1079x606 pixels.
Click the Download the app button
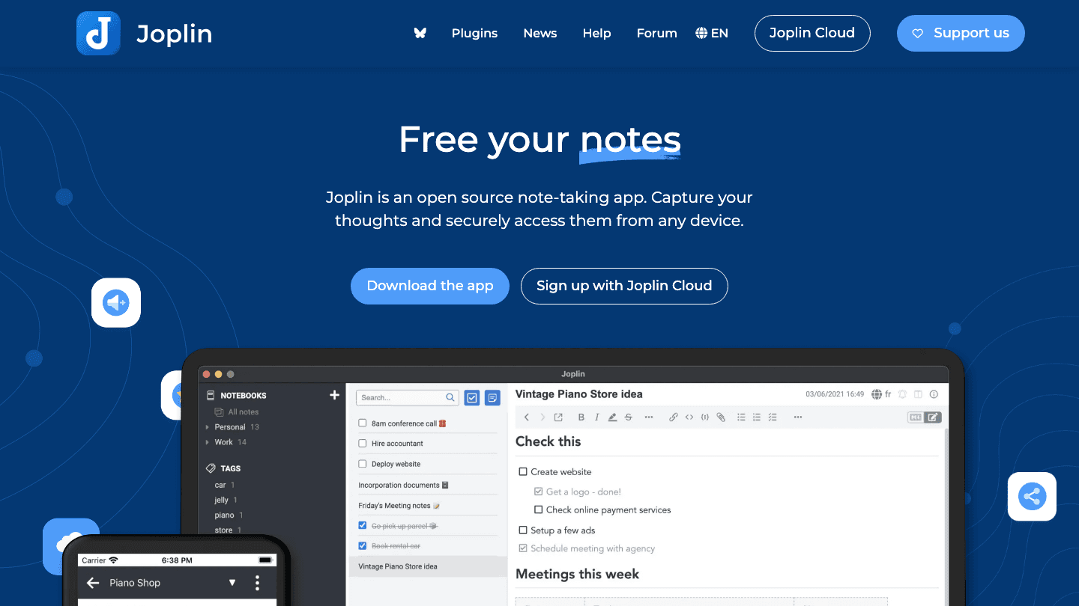(x=430, y=286)
